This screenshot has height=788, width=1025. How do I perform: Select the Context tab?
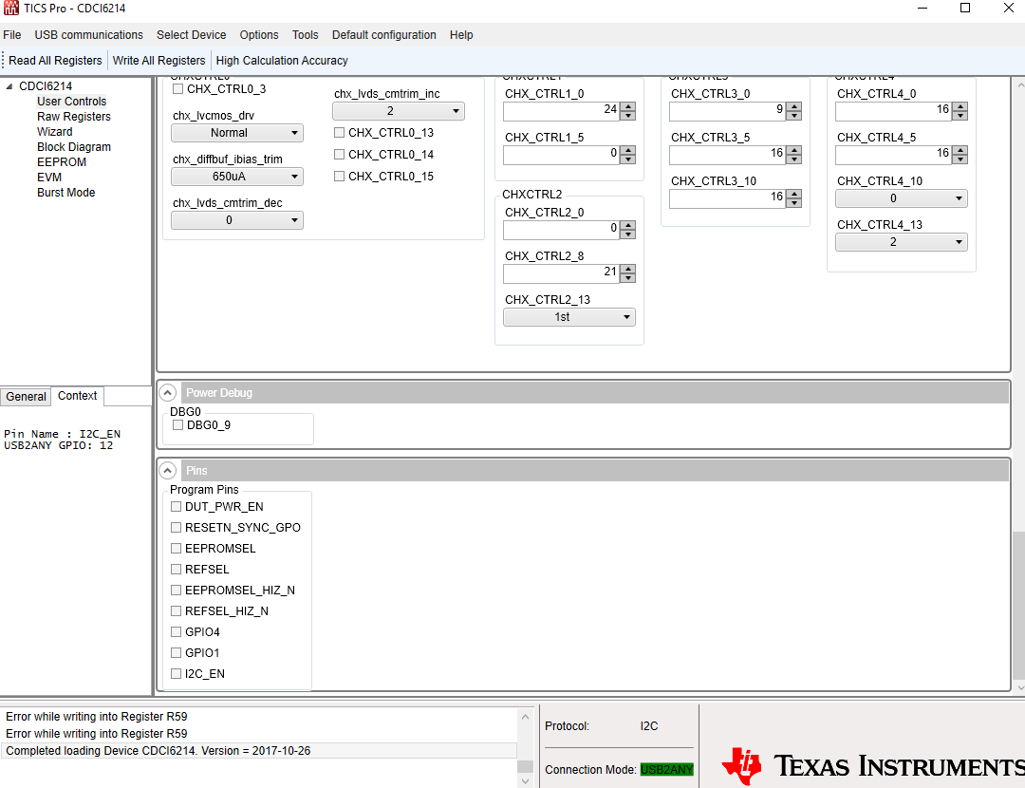coord(77,396)
